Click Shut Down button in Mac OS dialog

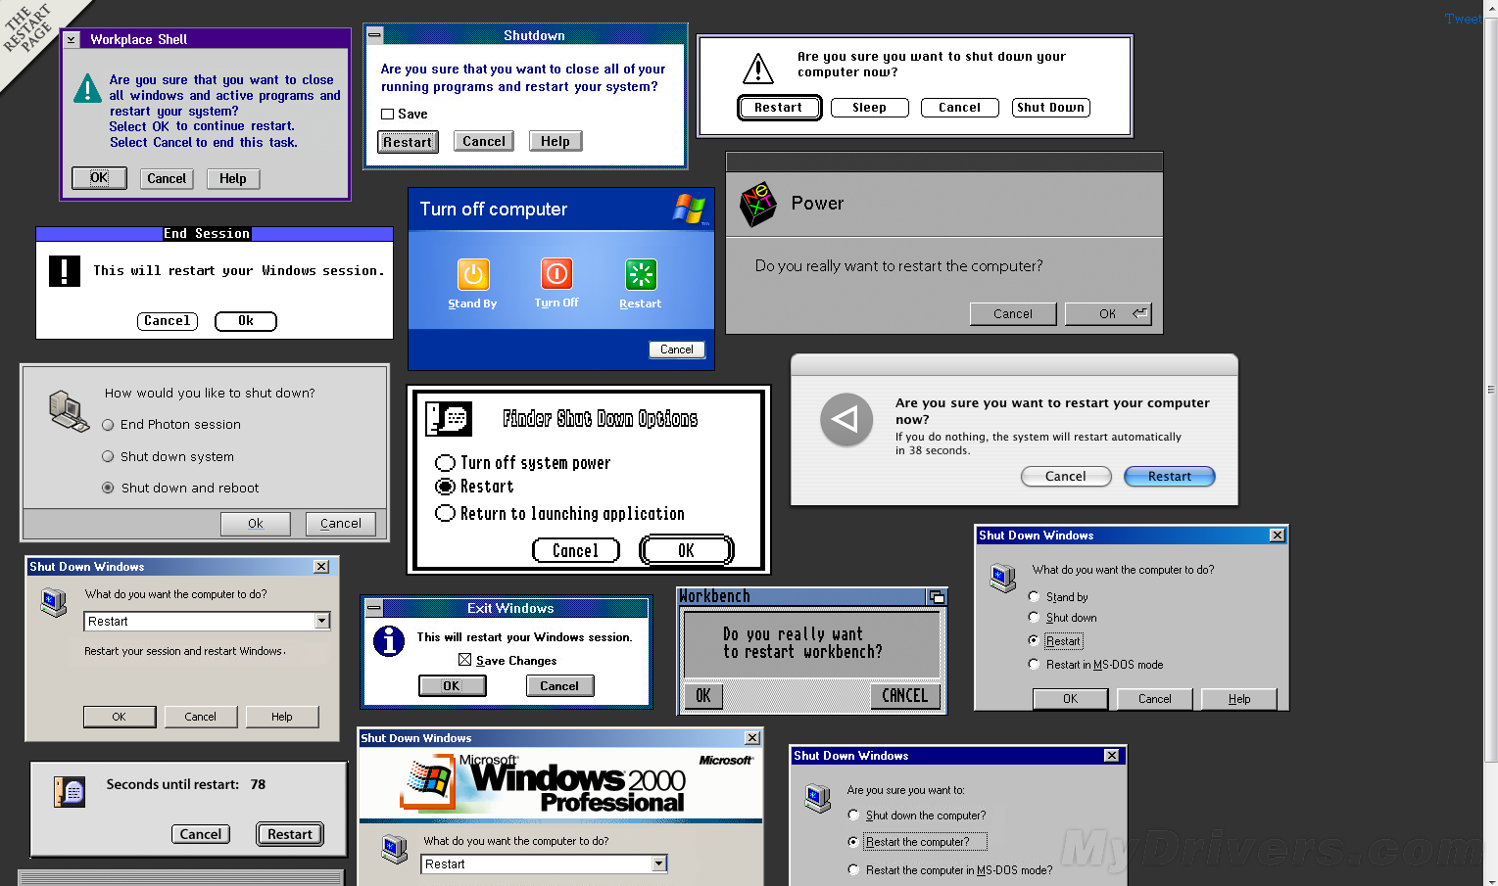pyautogui.click(x=1050, y=108)
